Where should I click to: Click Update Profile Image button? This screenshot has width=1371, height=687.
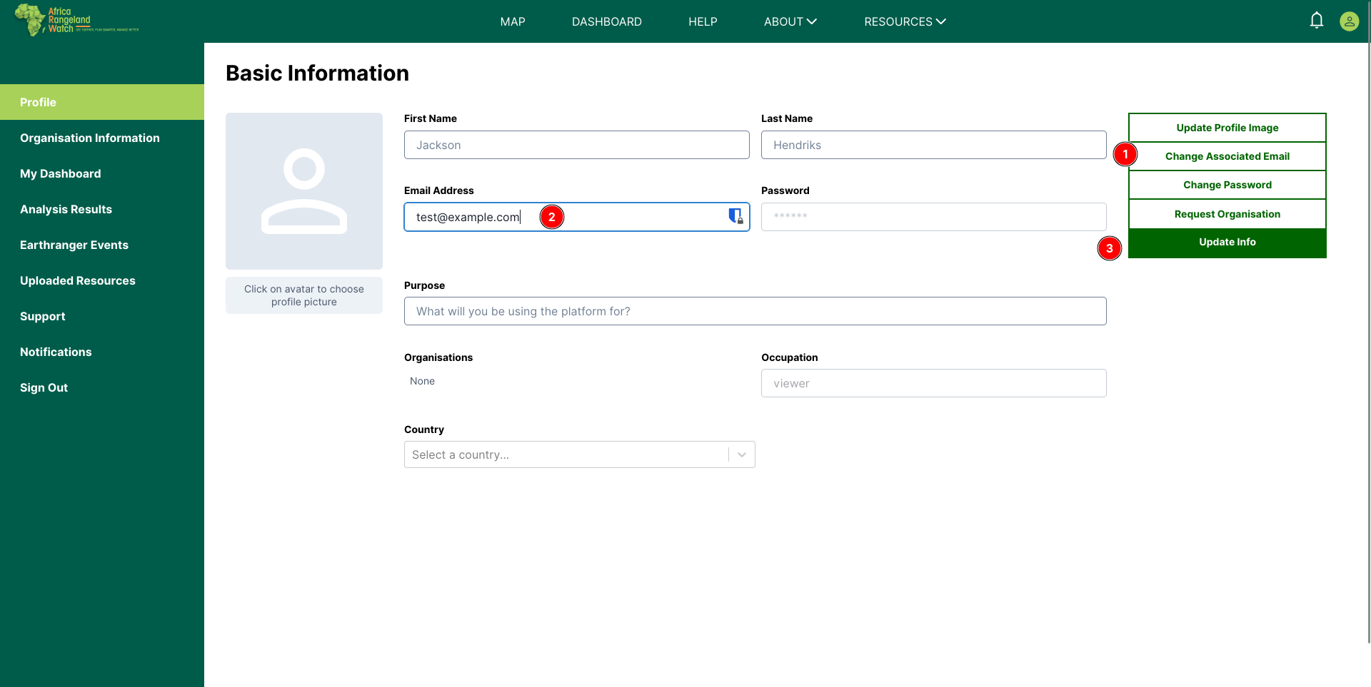(x=1227, y=128)
